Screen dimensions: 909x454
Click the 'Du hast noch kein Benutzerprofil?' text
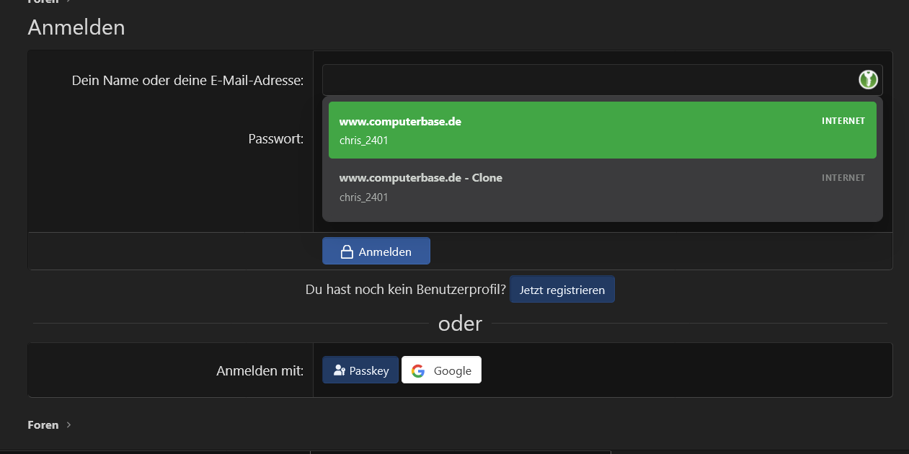[406, 290]
